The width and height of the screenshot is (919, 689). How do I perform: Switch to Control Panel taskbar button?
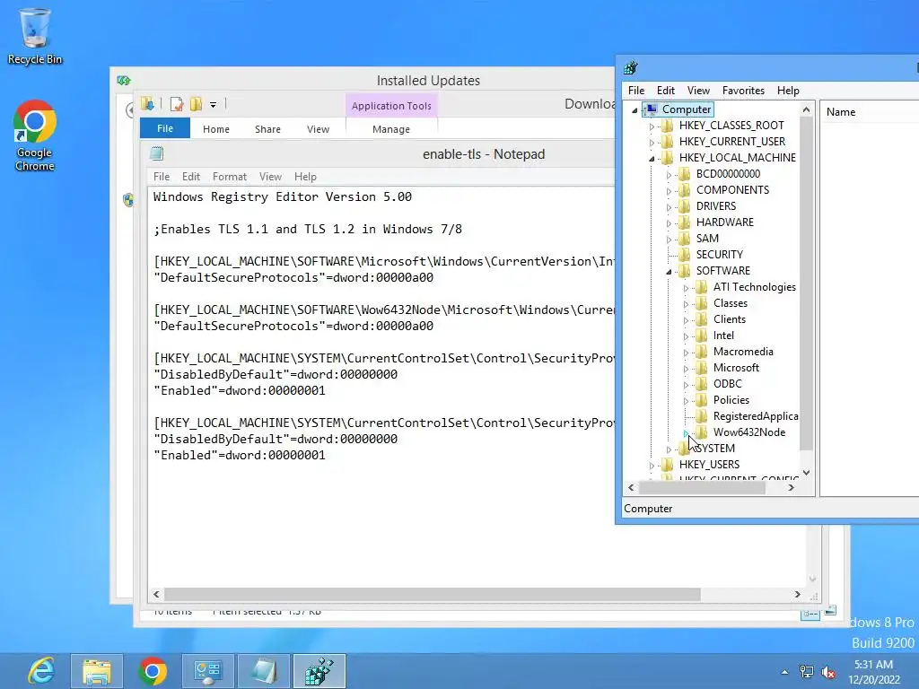(207, 671)
